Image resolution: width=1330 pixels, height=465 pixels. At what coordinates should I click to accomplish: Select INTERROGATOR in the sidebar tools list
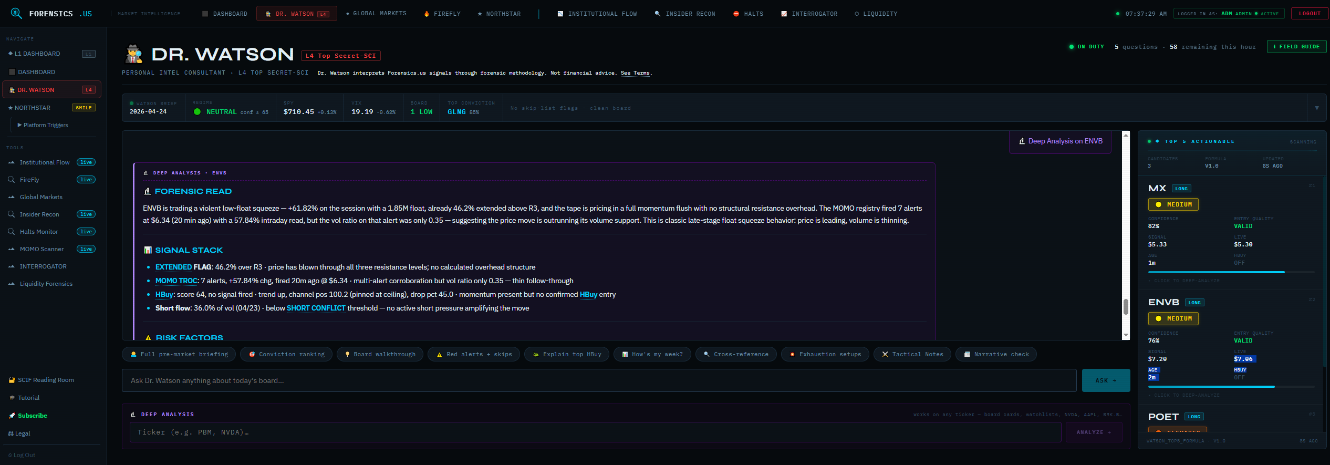(43, 267)
